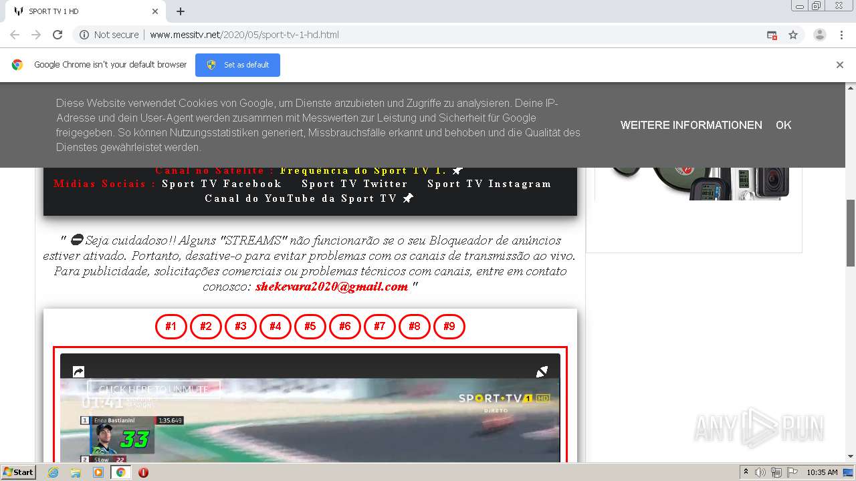Image resolution: width=856 pixels, height=481 pixels.
Task: Set Chrome as default browser
Action: 237,65
